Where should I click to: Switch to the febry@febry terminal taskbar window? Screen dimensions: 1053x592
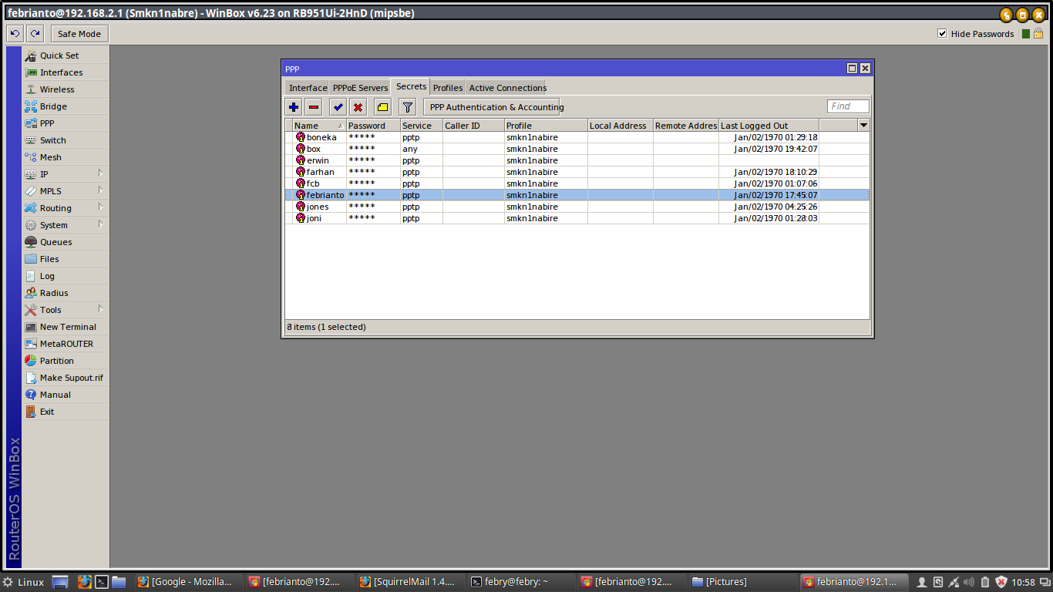521,582
